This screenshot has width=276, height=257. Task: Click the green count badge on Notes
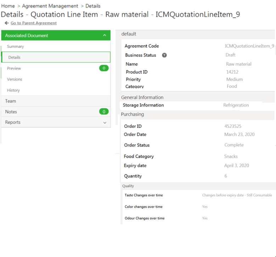104,112
